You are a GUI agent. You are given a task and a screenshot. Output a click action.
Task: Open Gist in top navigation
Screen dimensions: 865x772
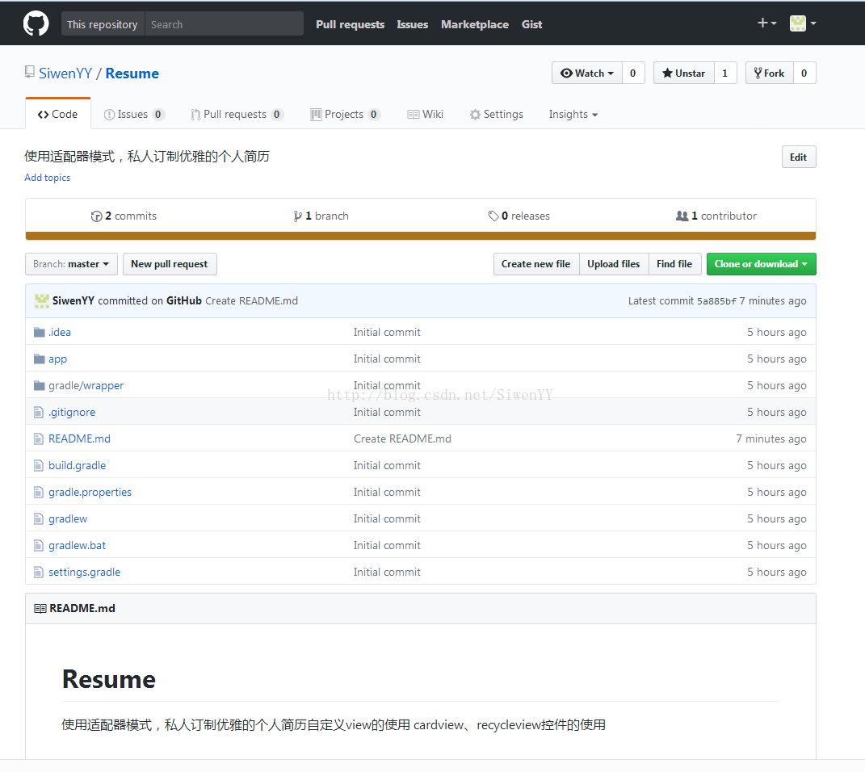(531, 24)
